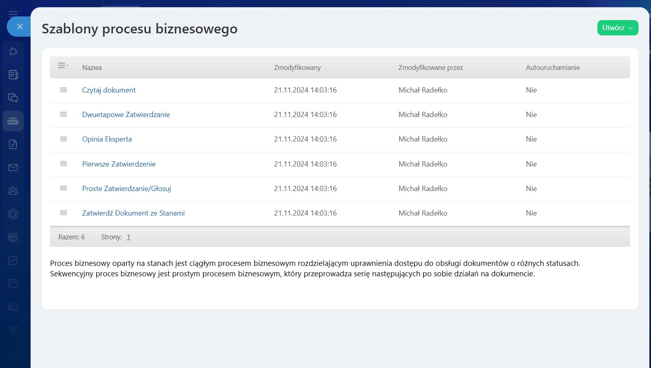Screen dimensions: 651x368
Task: Open the Zatwierdź Dokument ze Stanami template
Action: (133, 213)
